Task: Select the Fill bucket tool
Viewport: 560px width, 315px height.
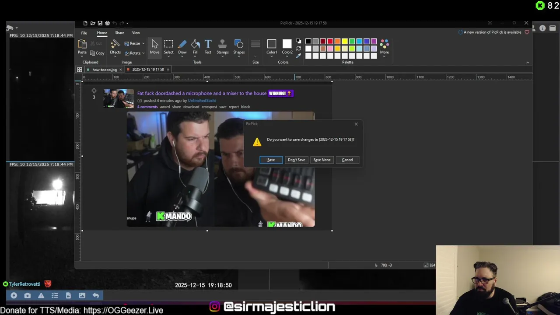Action: click(195, 47)
